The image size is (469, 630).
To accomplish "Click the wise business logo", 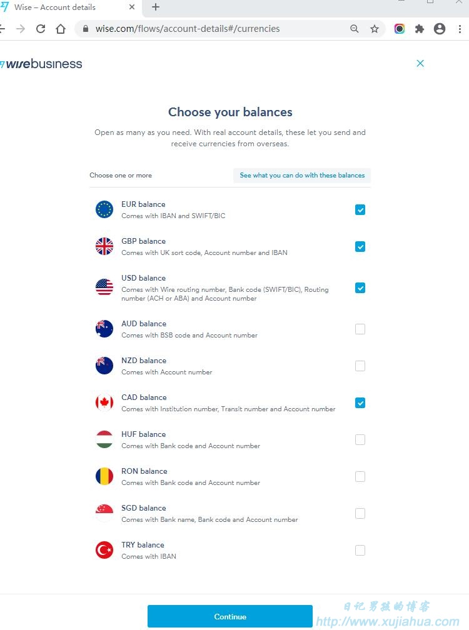I will click(41, 64).
